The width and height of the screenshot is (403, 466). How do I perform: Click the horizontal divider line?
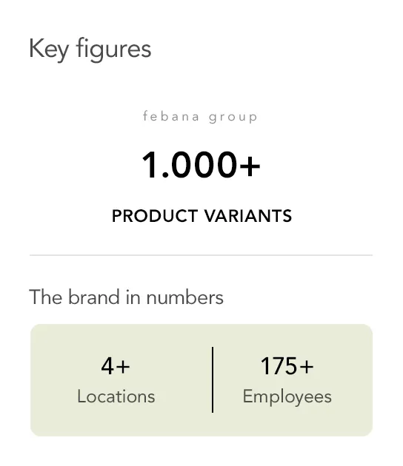pyautogui.click(x=201, y=255)
